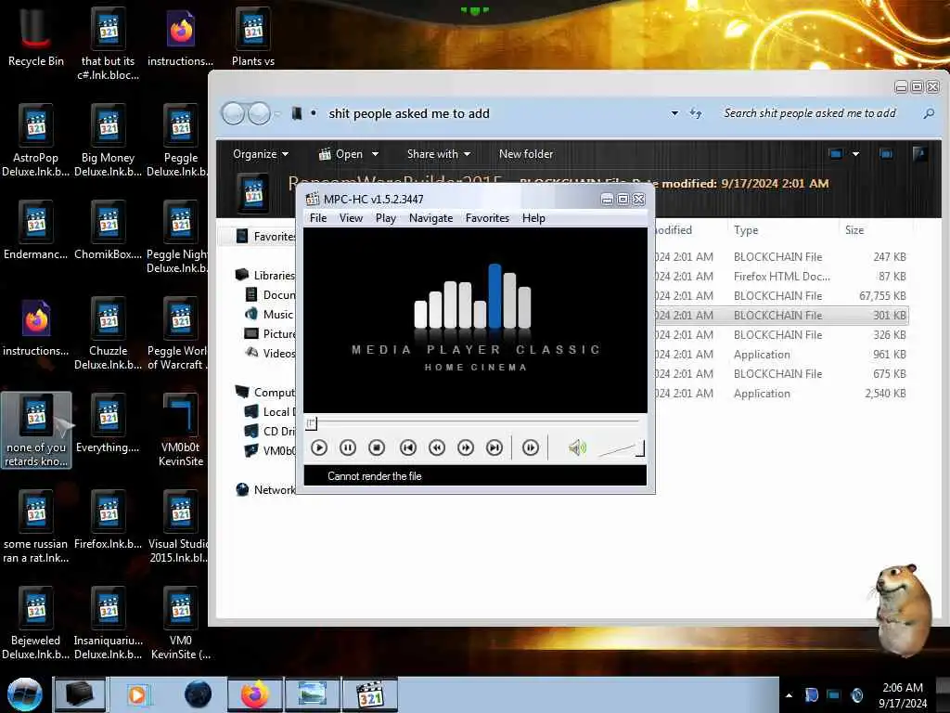Select the Chuzzle Deluxe desktop icon
The image size is (950, 713).
108,333
